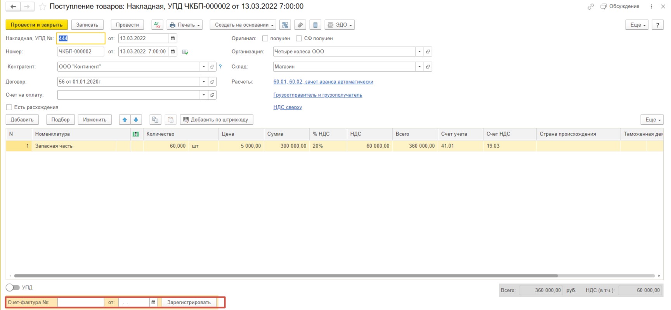Viewport: 671px width, 310px height.
Task: Open the Создать на основании menu
Action: pyautogui.click(x=243, y=25)
